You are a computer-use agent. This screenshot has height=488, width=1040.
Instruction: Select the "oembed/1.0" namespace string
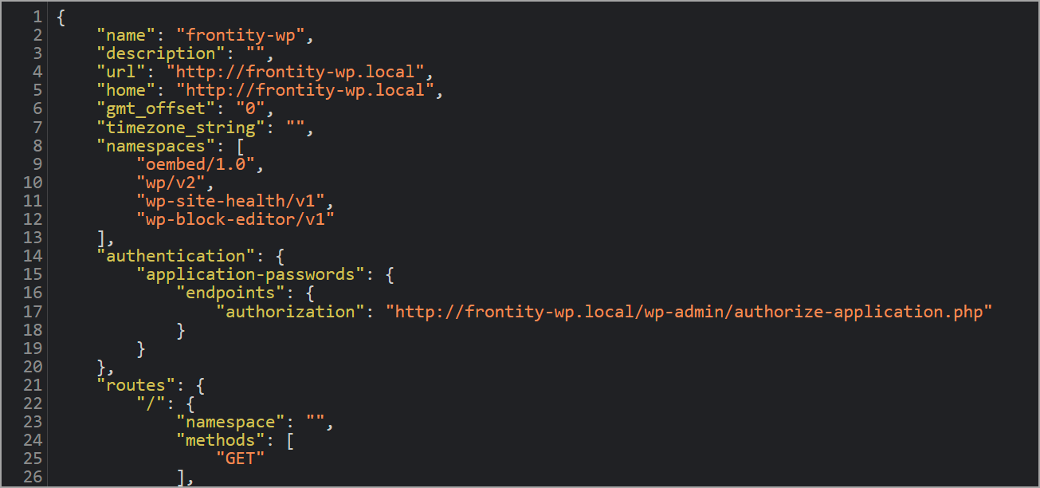196,163
